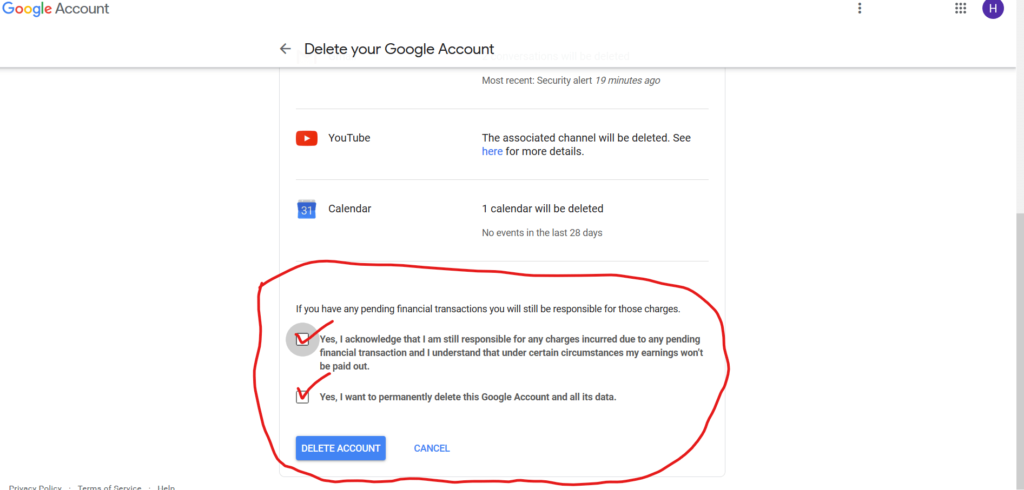Image resolution: width=1024 pixels, height=490 pixels.
Task: Click the 'Delete your Google Account' heading
Action: click(x=399, y=49)
